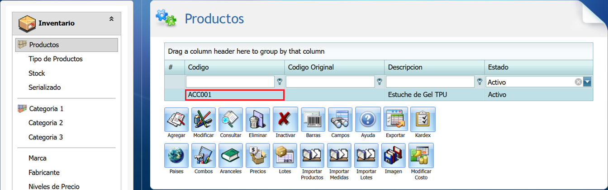
Task: Open the Barras barcode icon
Action: tap(313, 119)
